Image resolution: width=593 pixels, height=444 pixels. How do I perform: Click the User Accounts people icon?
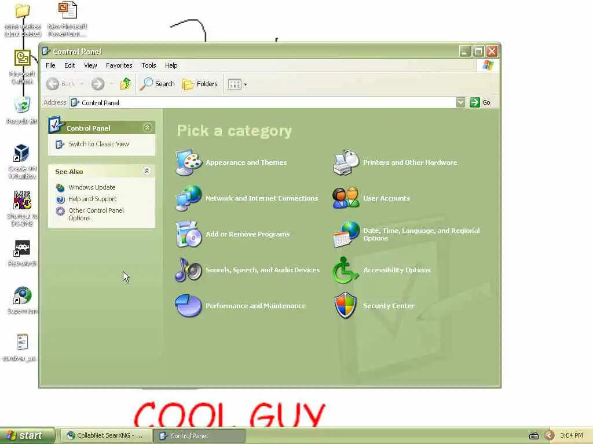[x=346, y=198]
